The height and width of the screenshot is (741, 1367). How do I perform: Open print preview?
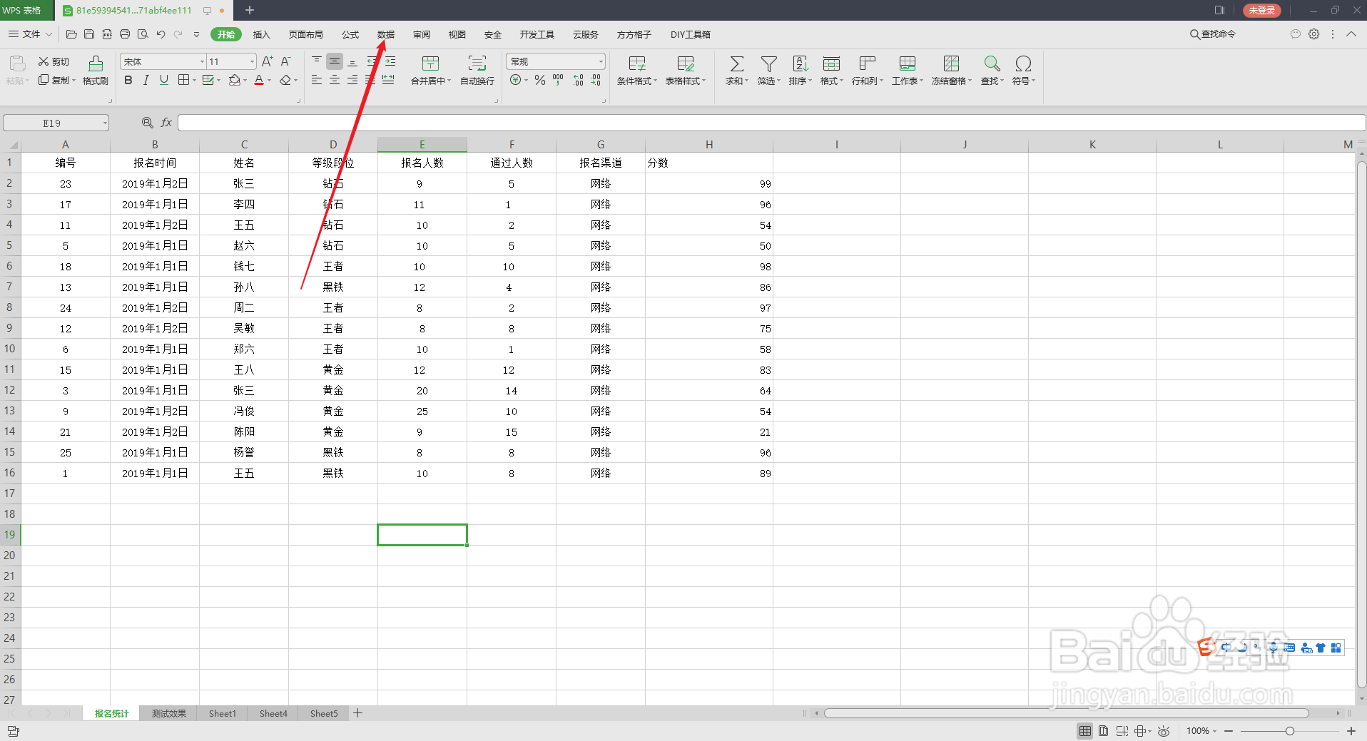(143, 34)
